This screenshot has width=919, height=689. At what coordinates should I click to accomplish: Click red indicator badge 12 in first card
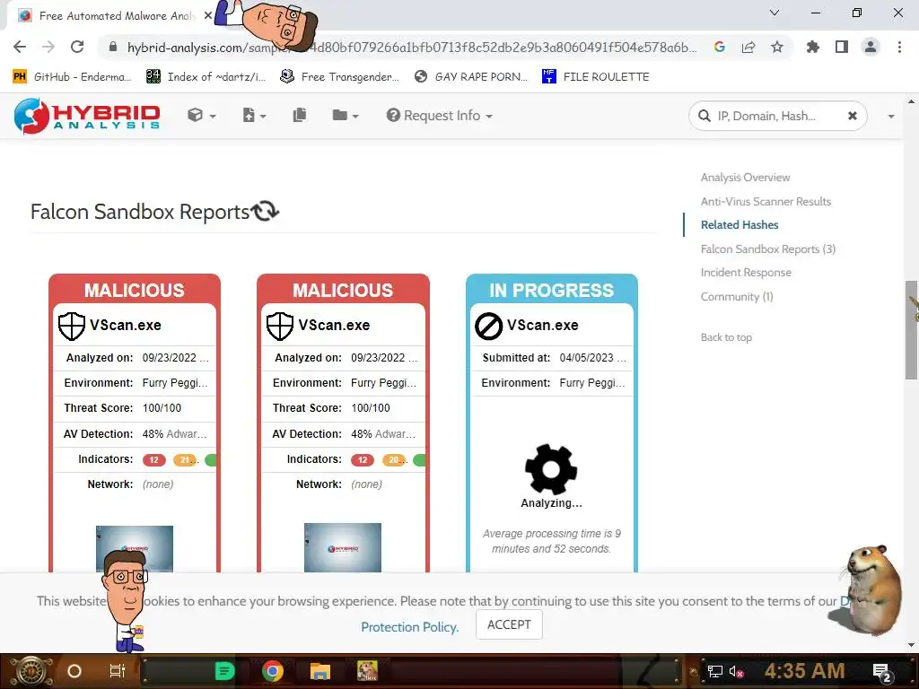pos(154,460)
